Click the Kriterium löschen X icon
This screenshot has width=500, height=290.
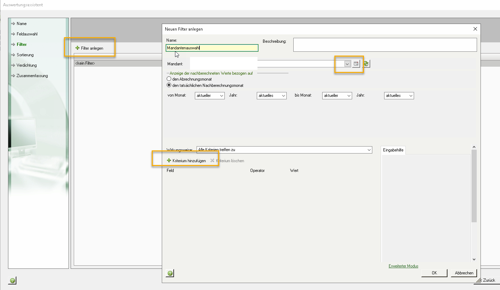(x=212, y=161)
